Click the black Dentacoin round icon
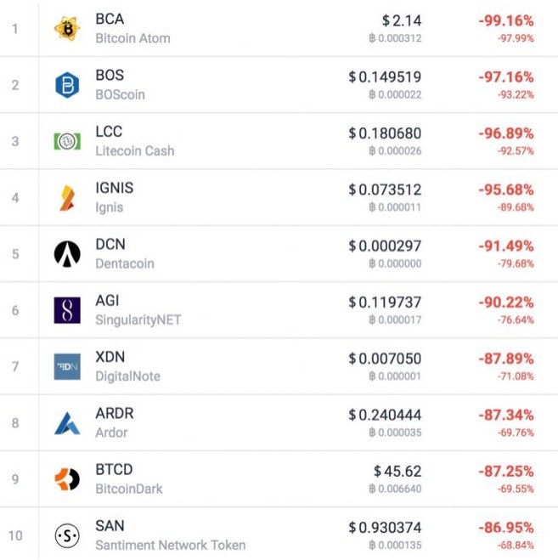Image resolution: width=558 pixels, height=560 pixels. [x=67, y=253]
